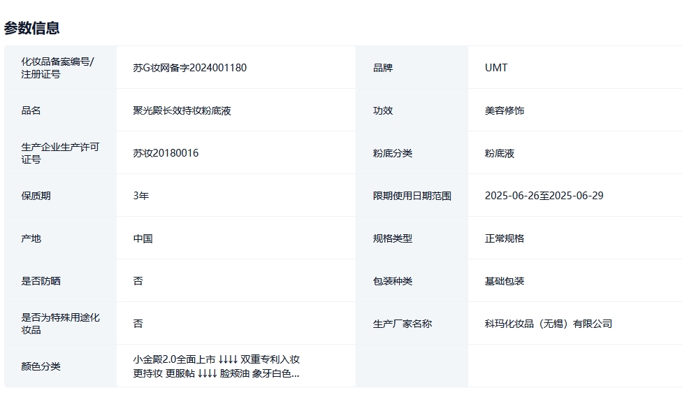Click the 规格类型 value 正常规格
This screenshot has height=395, width=682.
coord(504,238)
